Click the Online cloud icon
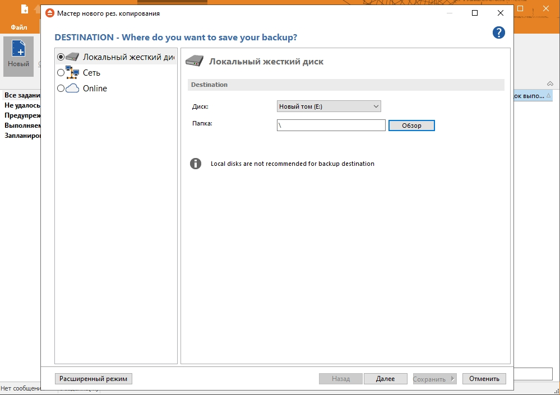 (x=72, y=89)
